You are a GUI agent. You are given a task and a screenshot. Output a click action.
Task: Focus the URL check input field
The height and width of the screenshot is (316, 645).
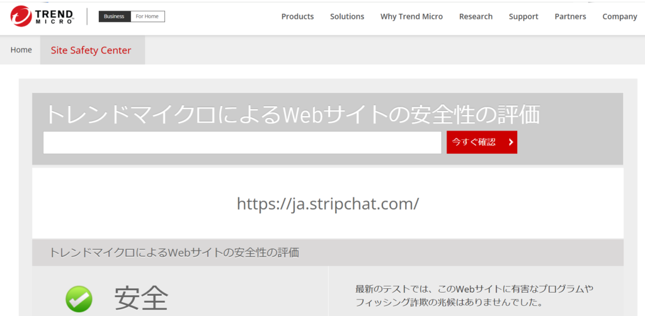point(243,143)
